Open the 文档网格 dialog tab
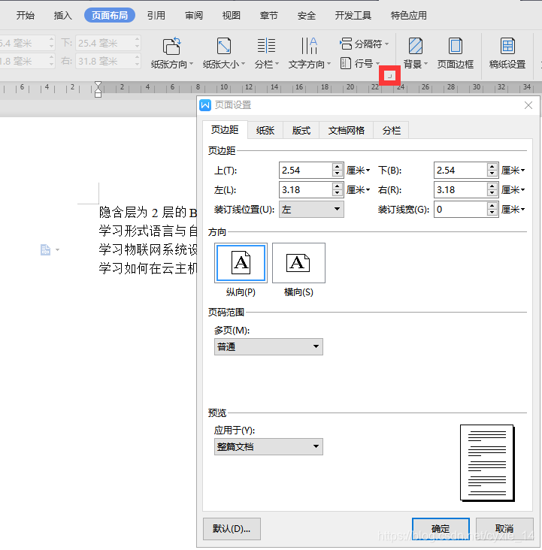Viewport: 542px width, 550px height. point(346,131)
